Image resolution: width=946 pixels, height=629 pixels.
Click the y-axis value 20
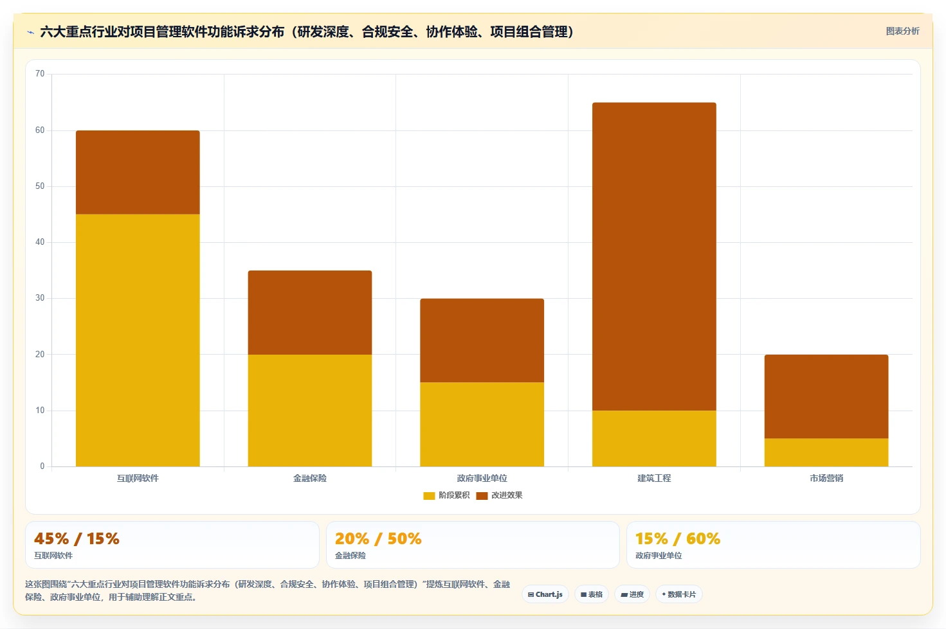pos(40,355)
